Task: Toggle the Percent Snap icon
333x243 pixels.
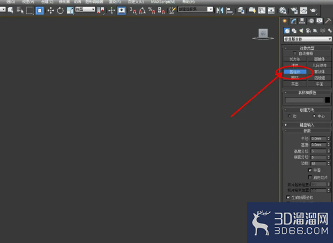Action: pos(152,10)
